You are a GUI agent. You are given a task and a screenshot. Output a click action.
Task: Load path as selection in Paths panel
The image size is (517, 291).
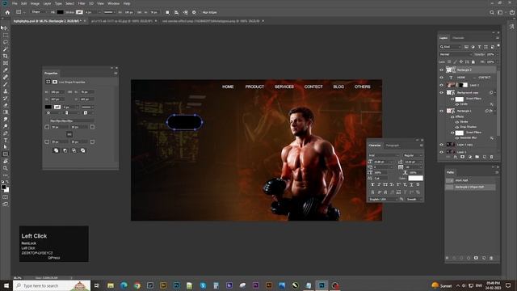(461, 258)
